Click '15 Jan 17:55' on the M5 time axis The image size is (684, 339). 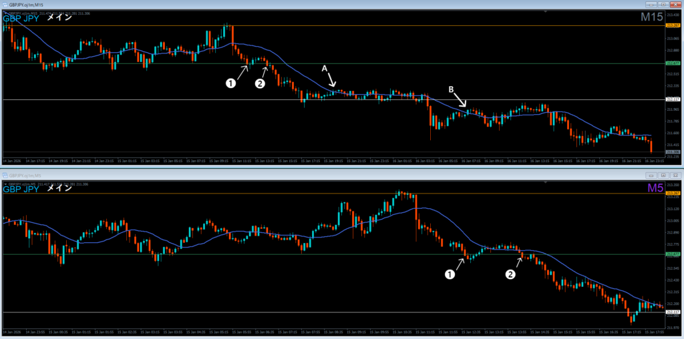[653, 332]
